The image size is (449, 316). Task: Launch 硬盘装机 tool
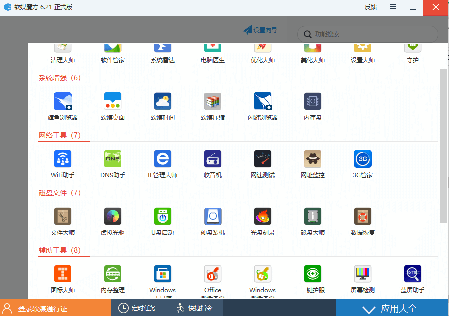213,216
